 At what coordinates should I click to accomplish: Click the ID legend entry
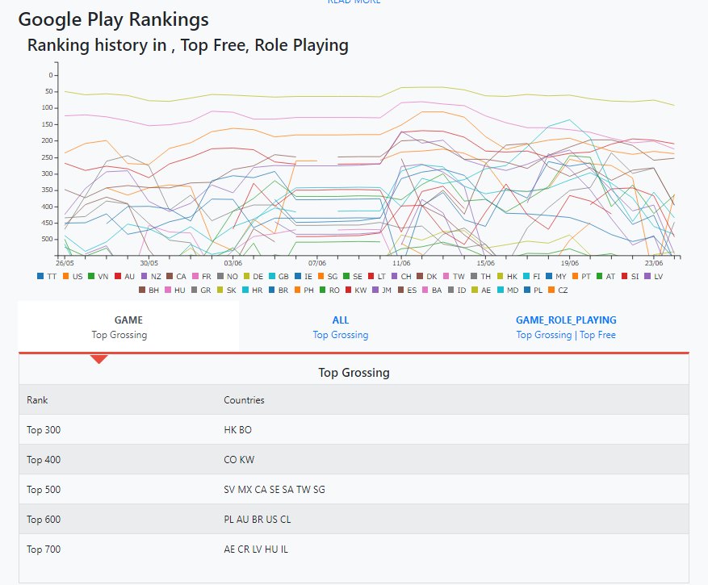456,290
